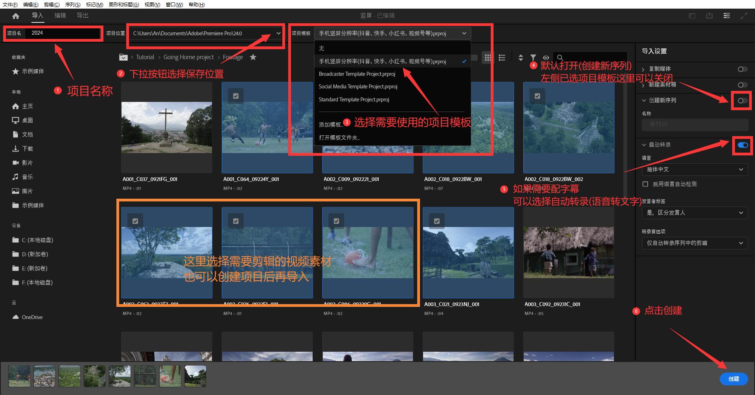Switch to the 编辑 tab
The image size is (755, 395).
tap(60, 15)
